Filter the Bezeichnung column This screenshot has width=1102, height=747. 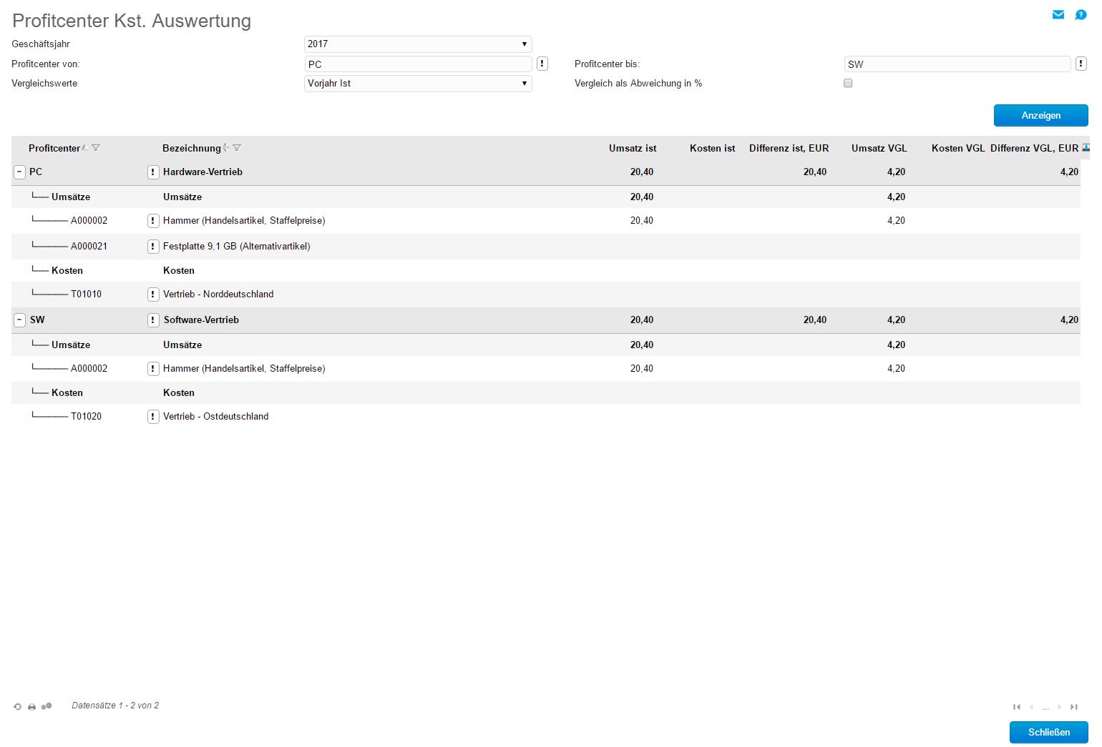pos(237,148)
